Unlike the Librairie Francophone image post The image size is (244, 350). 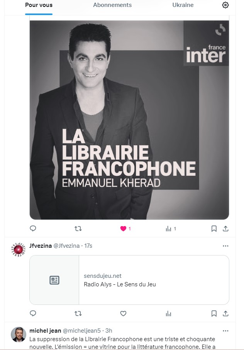pyautogui.click(x=124, y=228)
